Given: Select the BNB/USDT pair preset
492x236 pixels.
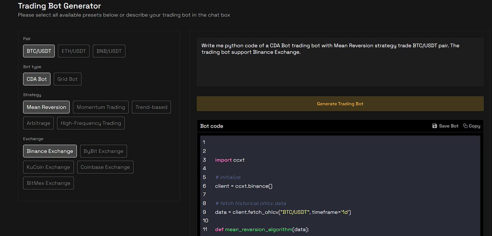Looking at the screenshot, I should (x=109, y=51).
